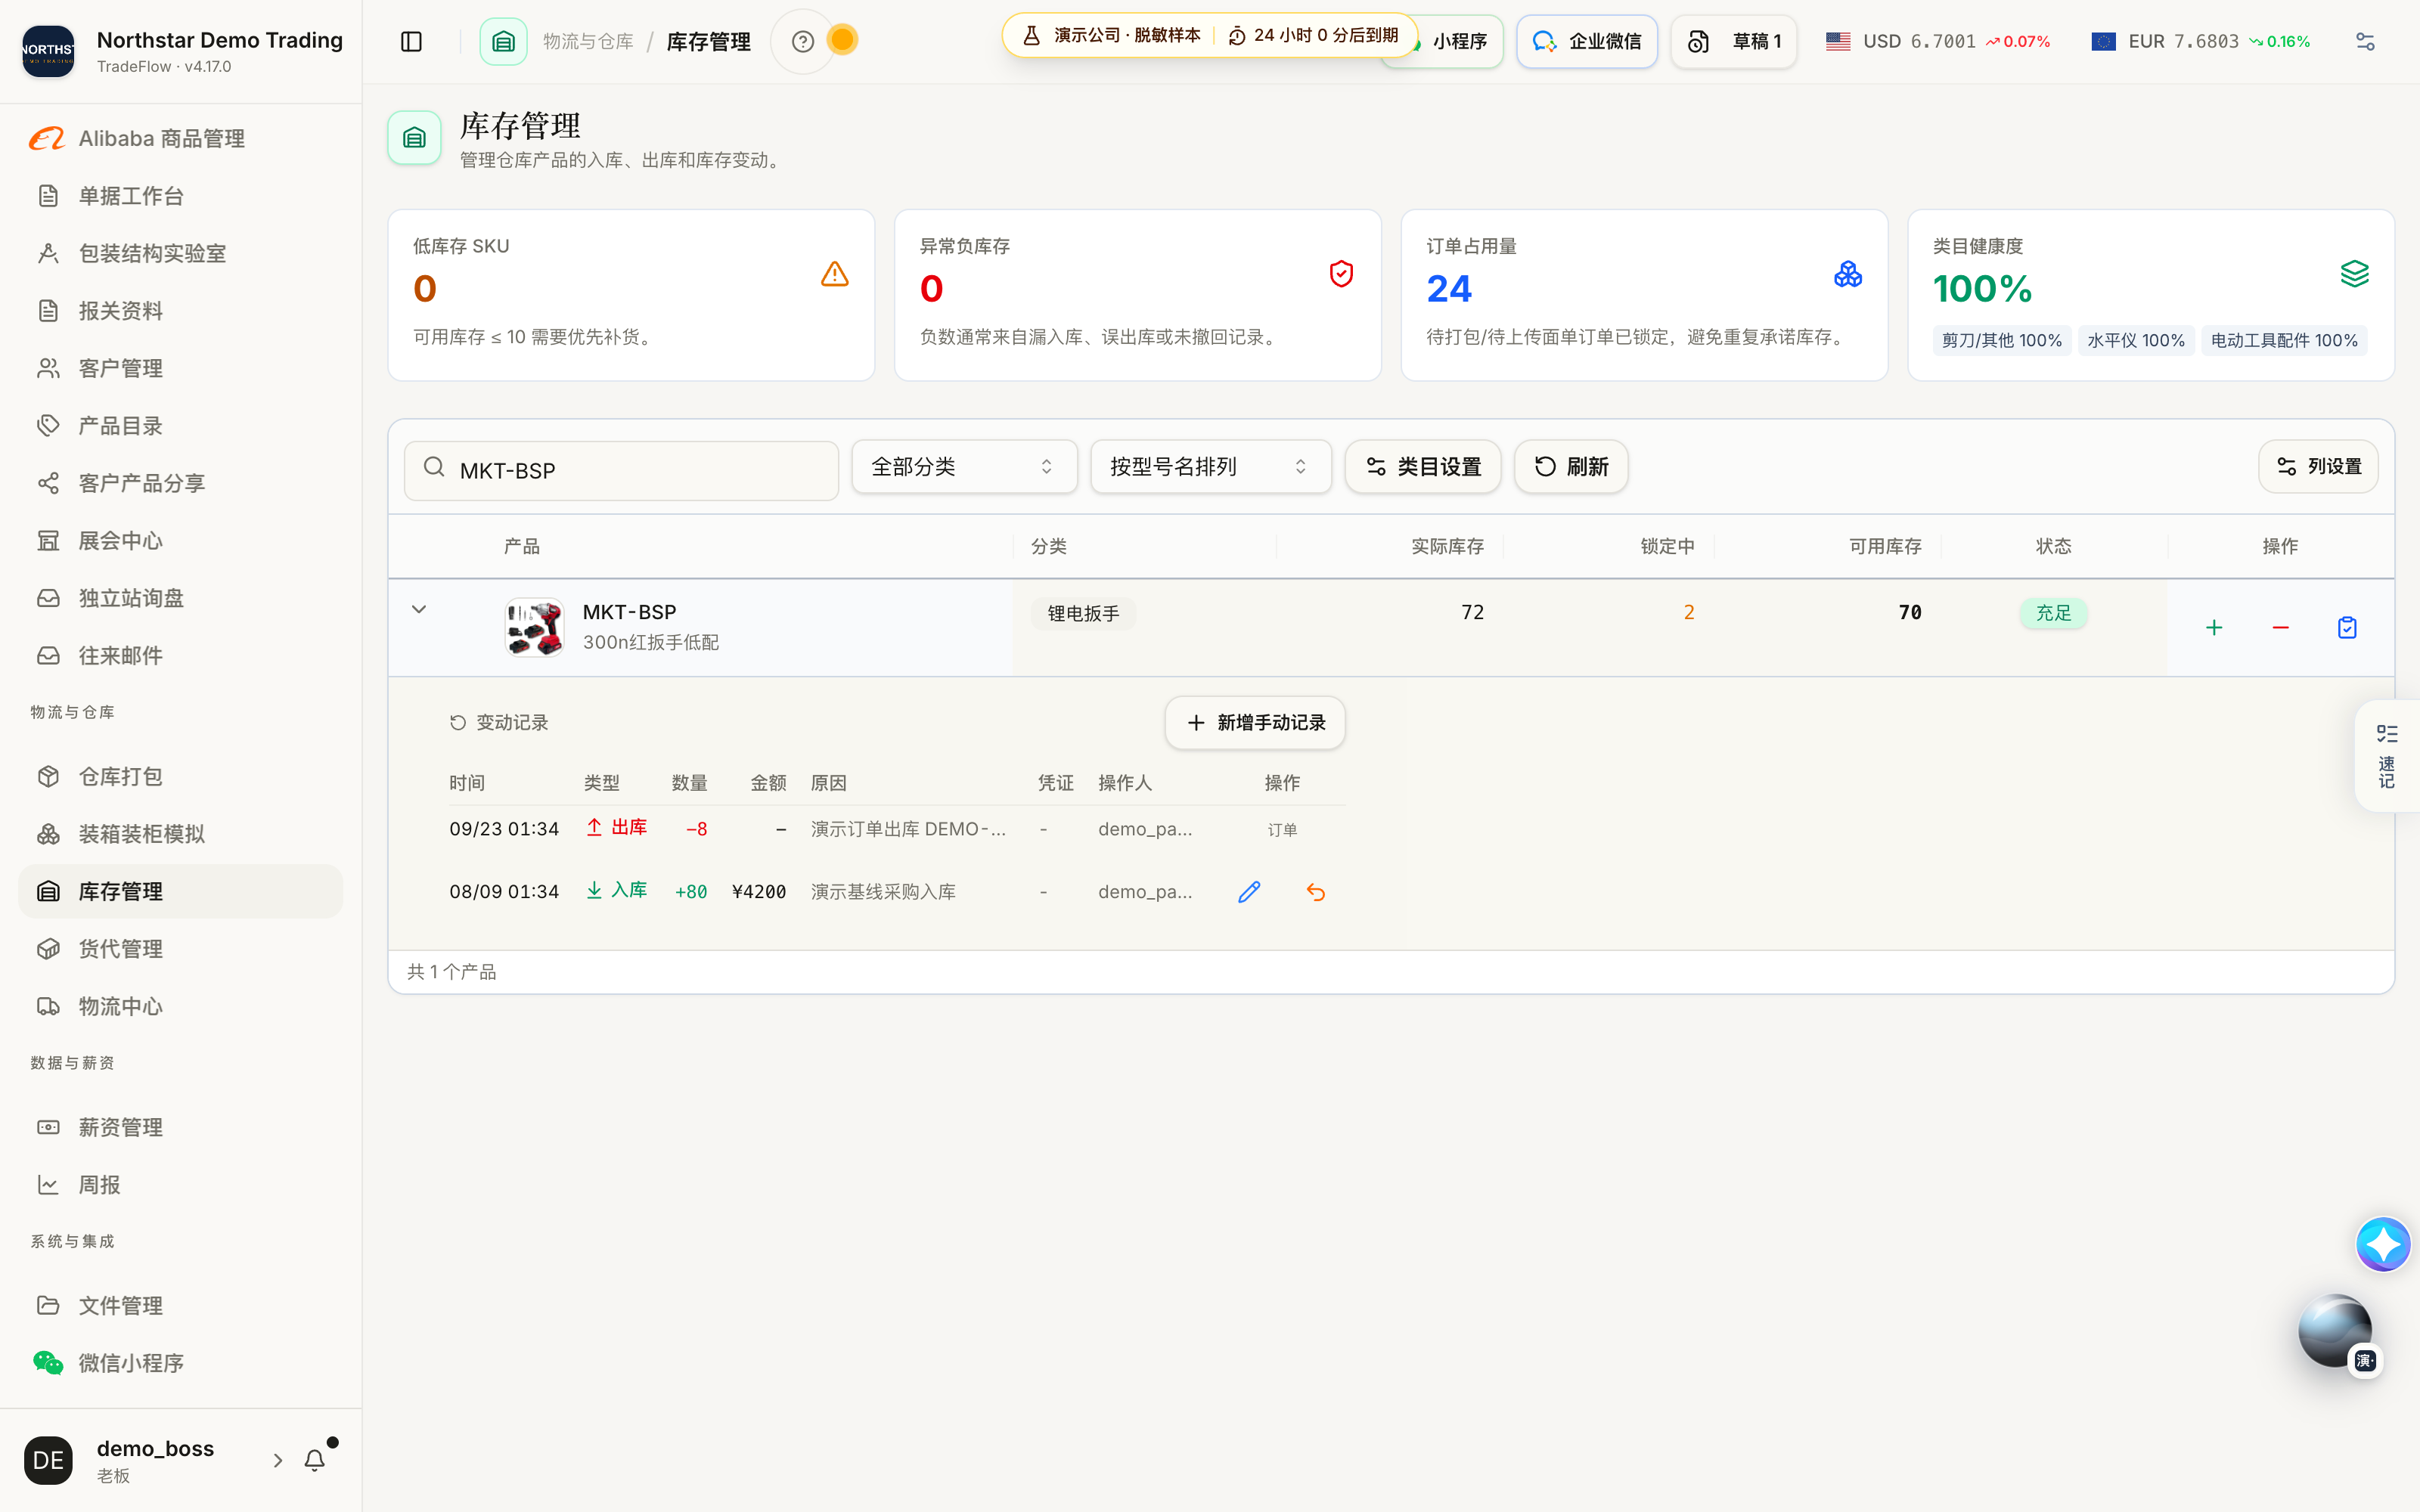Click the 订单 link in the 09/23 record

click(x=1282, y=830)
